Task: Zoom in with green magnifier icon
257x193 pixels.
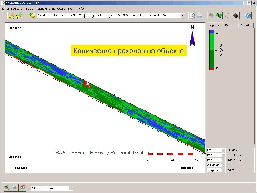Action: pyautogui.click(x=7, y=187)
